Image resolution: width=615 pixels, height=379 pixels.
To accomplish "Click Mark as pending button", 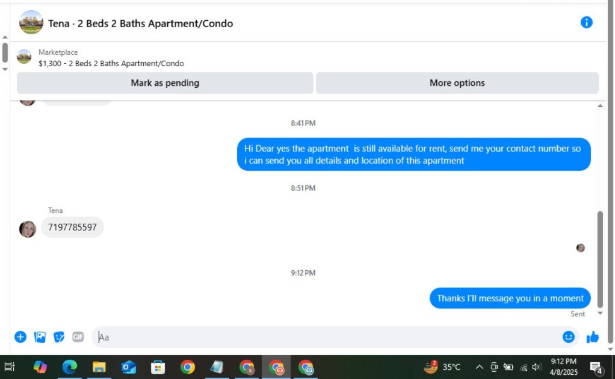I will [165, 82].
